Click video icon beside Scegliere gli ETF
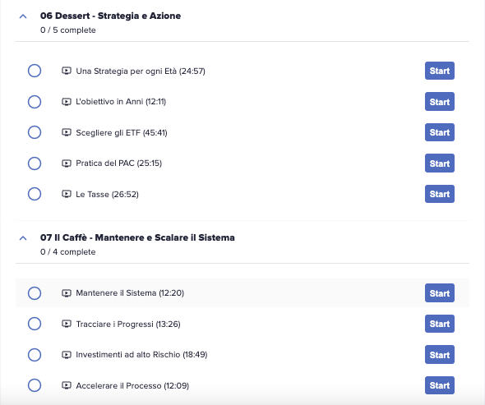Image resolution: width=485 pixels, height=405 pixels. coord(67,132)
